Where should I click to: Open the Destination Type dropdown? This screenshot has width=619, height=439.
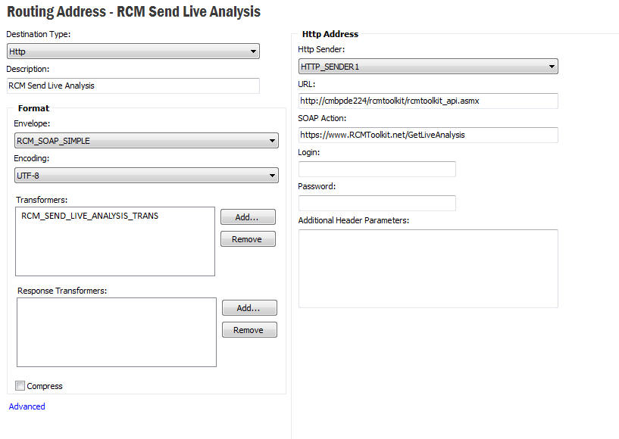point(133,51)
